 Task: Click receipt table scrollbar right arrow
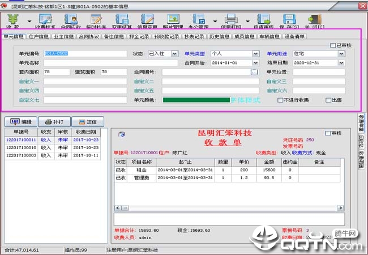point(340,208)
